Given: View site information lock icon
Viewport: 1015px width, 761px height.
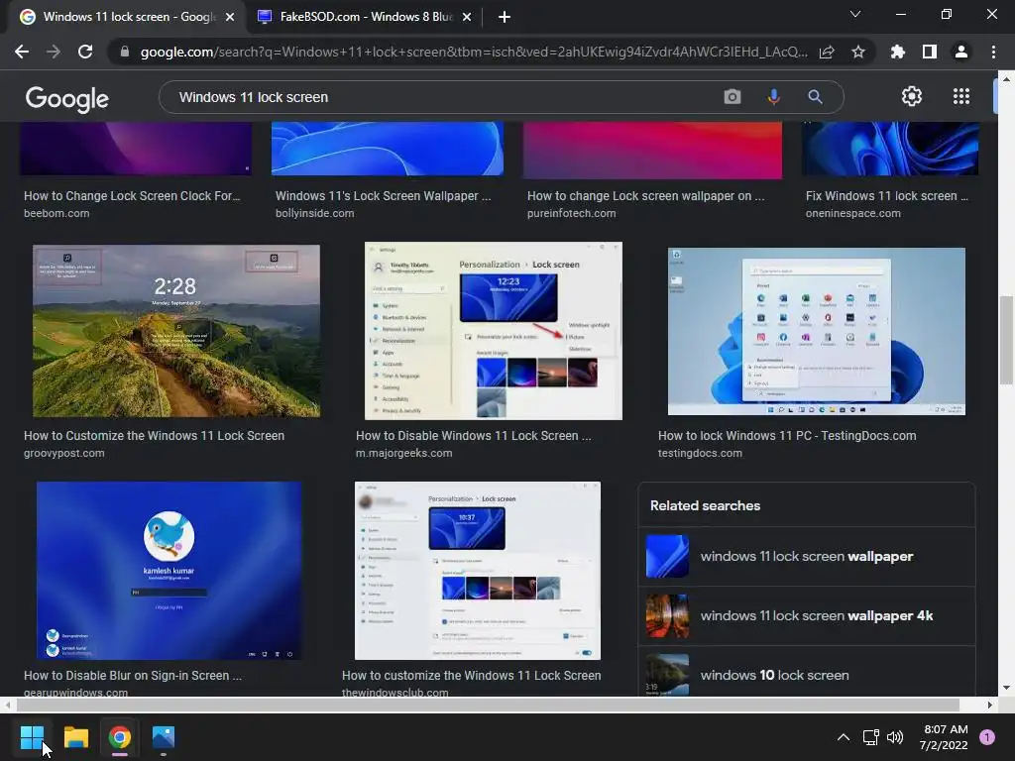Looking at the screenshot, I should [124, 52].
